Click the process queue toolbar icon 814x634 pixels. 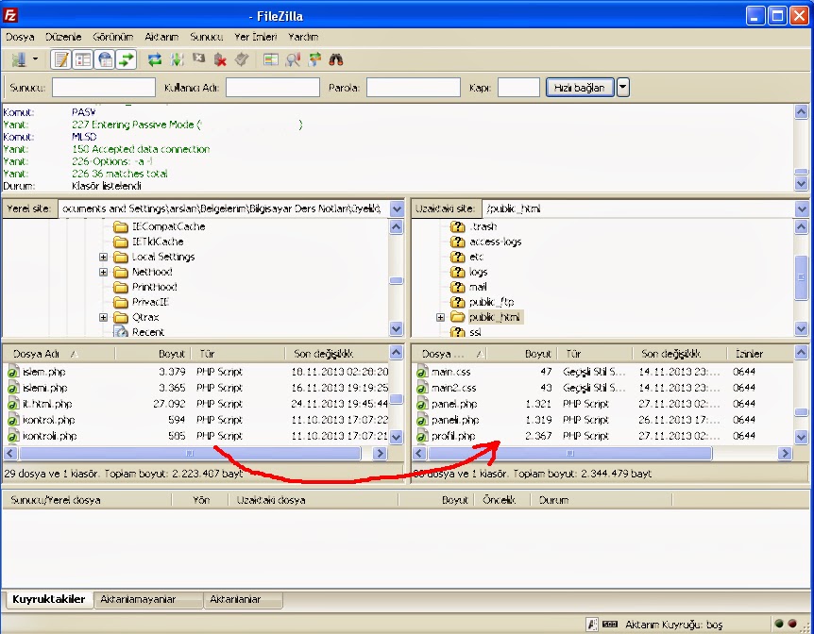coord(177,59)
